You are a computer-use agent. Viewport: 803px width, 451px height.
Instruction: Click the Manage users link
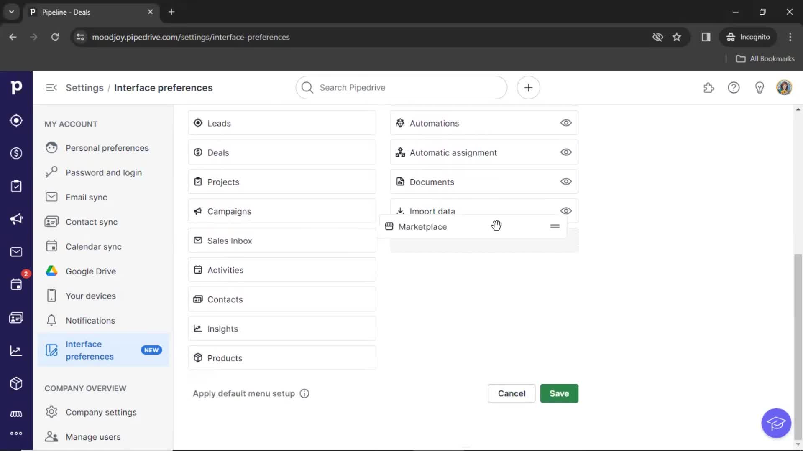point(93,437)
